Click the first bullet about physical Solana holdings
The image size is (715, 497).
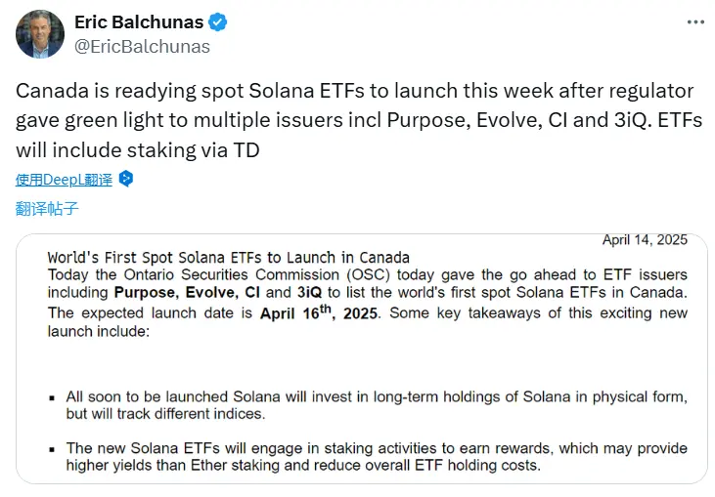[376, 404]
